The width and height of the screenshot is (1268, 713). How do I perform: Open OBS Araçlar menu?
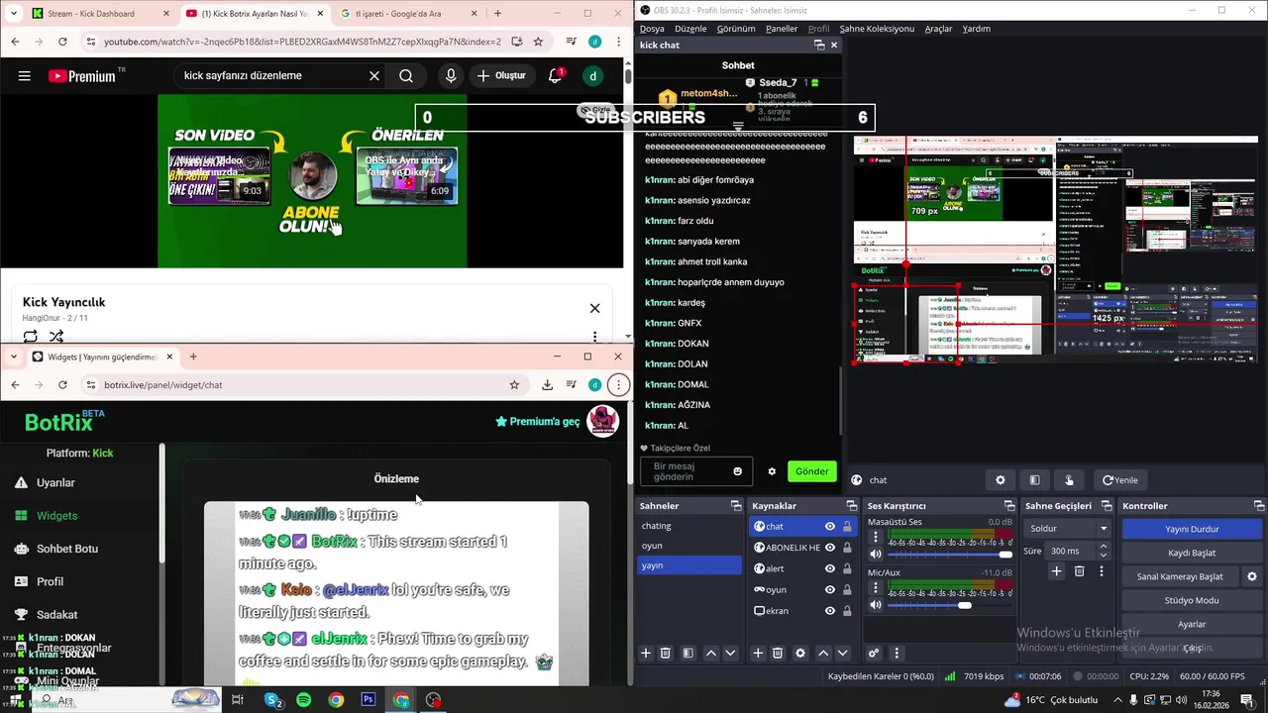(x=938, y=29)
